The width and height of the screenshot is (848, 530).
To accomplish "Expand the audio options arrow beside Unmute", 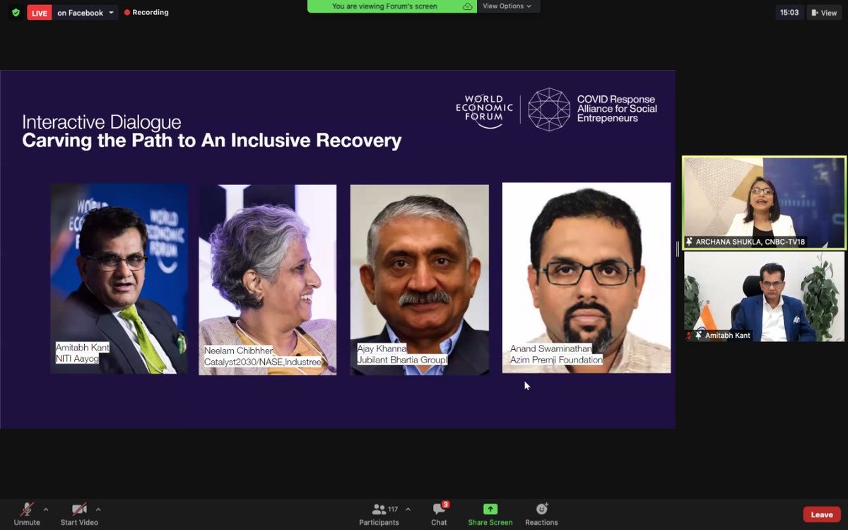I will pos(46,509).
